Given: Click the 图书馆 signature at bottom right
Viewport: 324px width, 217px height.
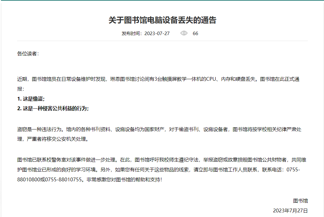Looking at the screenshot, I should pos(300,201).
